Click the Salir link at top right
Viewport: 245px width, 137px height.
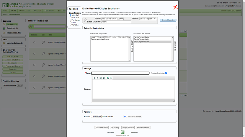tap(239, 3)
